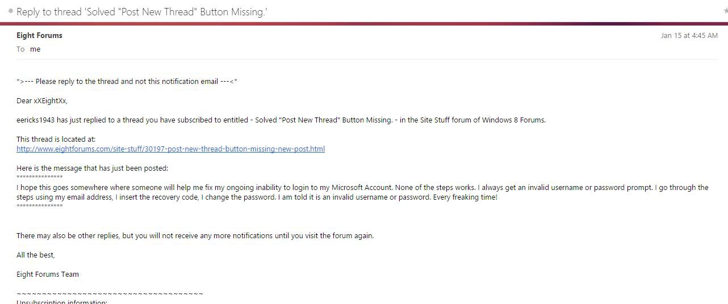
Task: Click the 'Please reply to the thread' notice line
Action: click(x=127, y=82)
